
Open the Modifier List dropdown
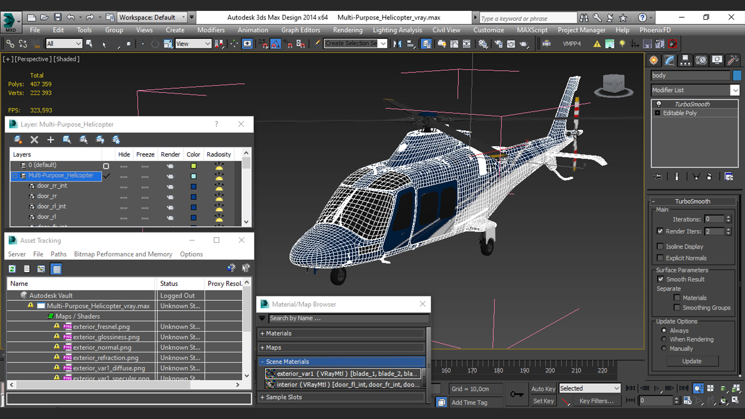[x=735, y=90]
